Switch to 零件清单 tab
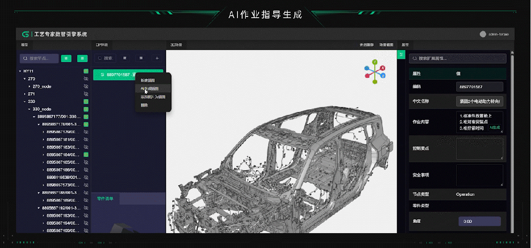The width and height of the screenshot is (531, 248). tap(105, 199)
